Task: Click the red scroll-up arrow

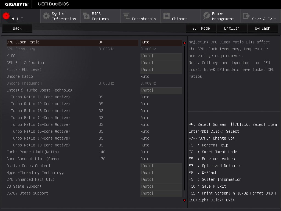Action: [184, 43]
